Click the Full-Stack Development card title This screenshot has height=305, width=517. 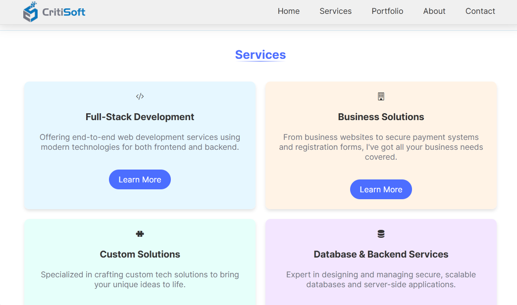140,117
